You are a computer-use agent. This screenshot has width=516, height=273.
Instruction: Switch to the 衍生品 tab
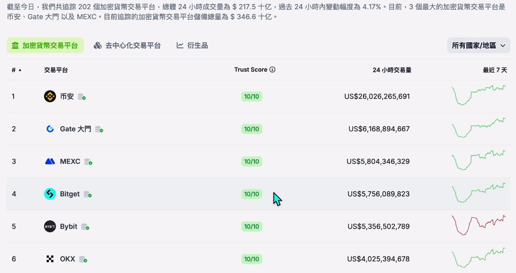(x=192, y=45)
